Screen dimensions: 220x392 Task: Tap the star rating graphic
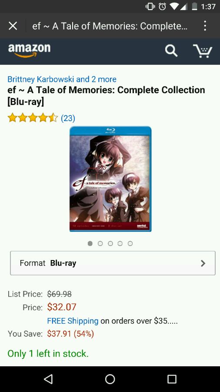[33, 118]
